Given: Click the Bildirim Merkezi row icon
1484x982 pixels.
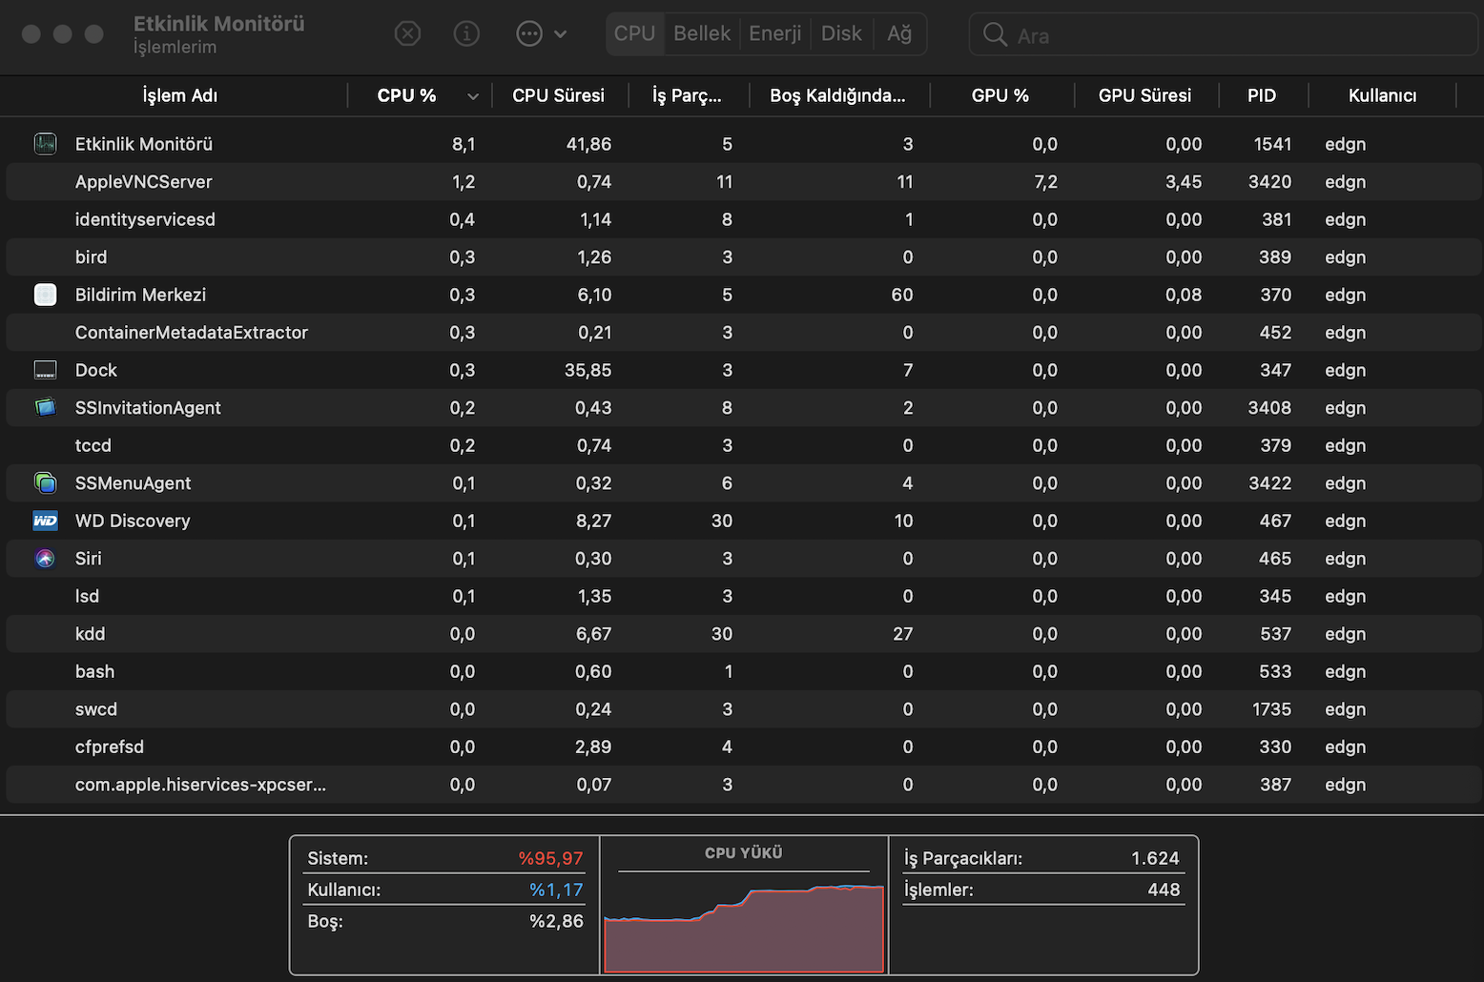Looking at the screenshot, I should 45,295.
